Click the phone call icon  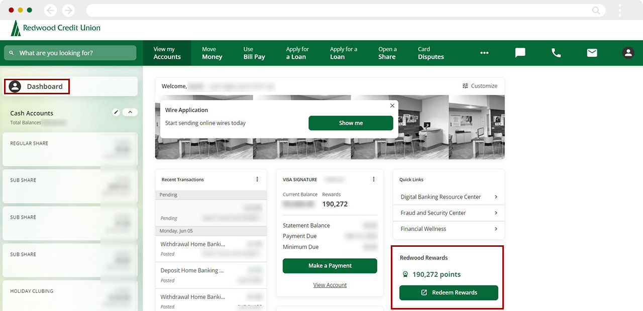pyautogui.click(x=556, y=53)
